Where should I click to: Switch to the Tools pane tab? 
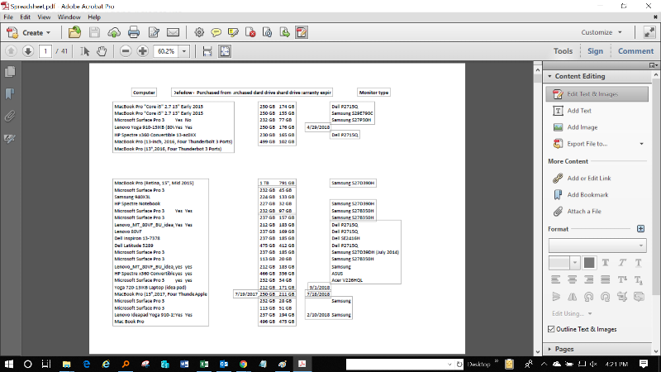[563, 51]
